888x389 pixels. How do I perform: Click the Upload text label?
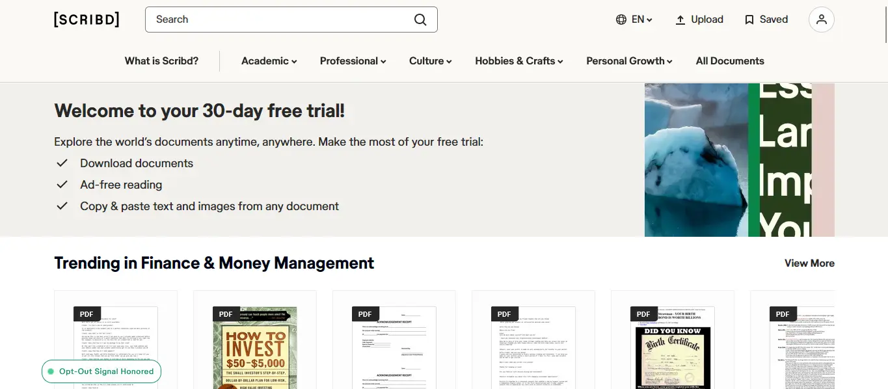[x=707, y=20]
